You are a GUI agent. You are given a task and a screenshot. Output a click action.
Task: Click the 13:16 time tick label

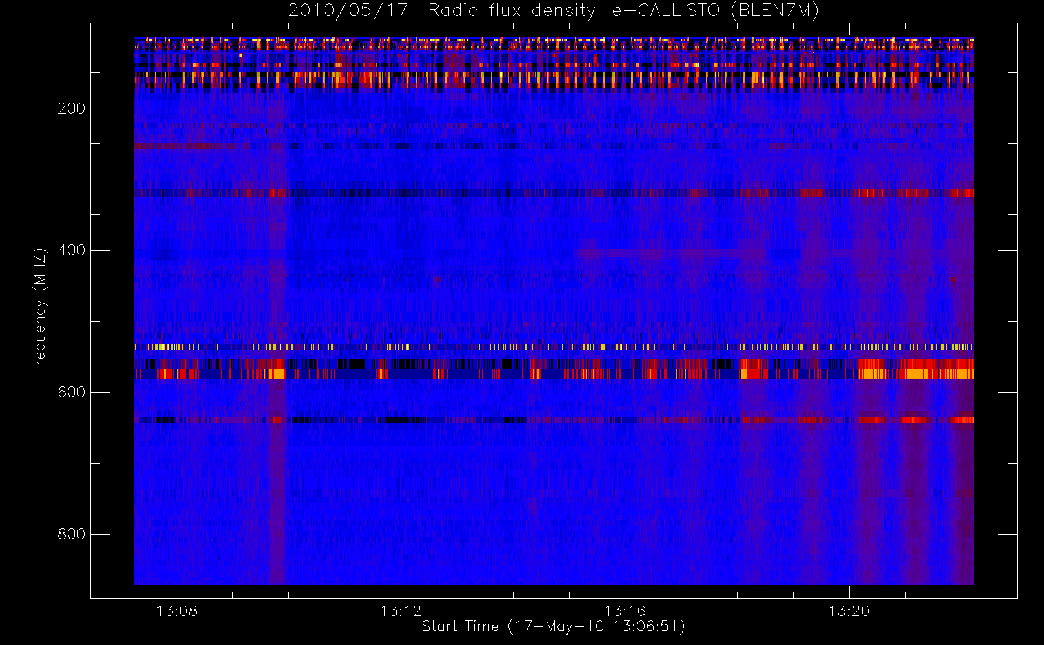coord(625,610)
